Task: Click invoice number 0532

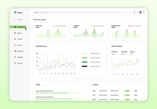Action: pyautogui.click(x=94, y=91)
